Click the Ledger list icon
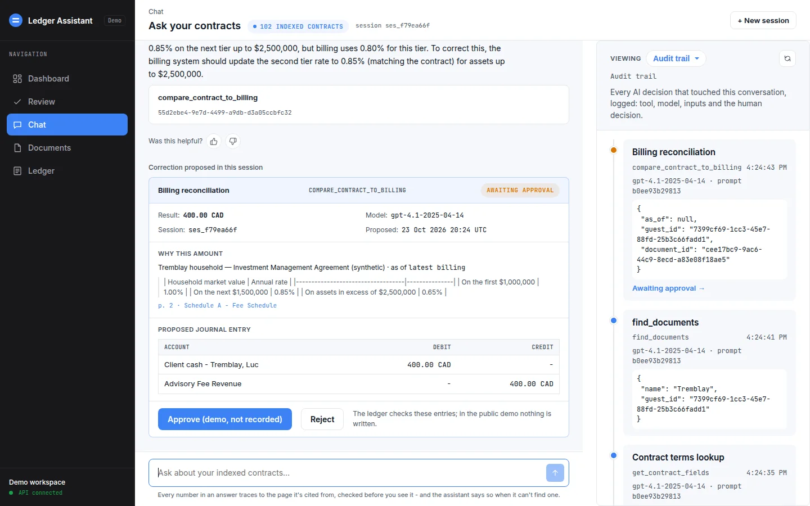The width and height of the screenshot is (810, 506). click(x=17, y=171)
